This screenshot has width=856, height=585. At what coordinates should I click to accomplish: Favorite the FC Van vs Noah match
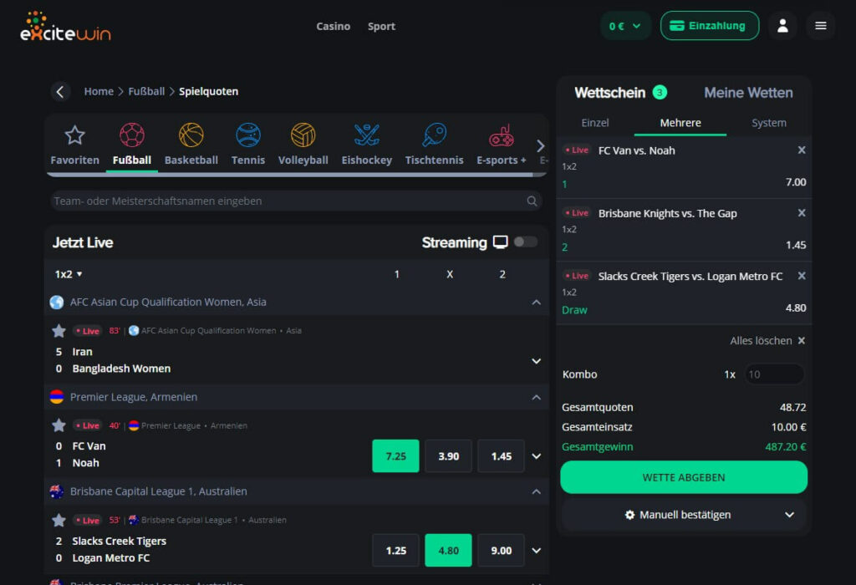[x=59, y=425]
